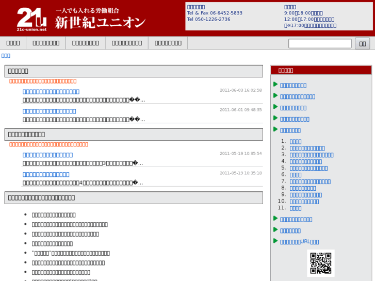375x281 pixels.
Task: Open the article link dated 2011-06-01 09:48:35
Action: click(50, 111)
